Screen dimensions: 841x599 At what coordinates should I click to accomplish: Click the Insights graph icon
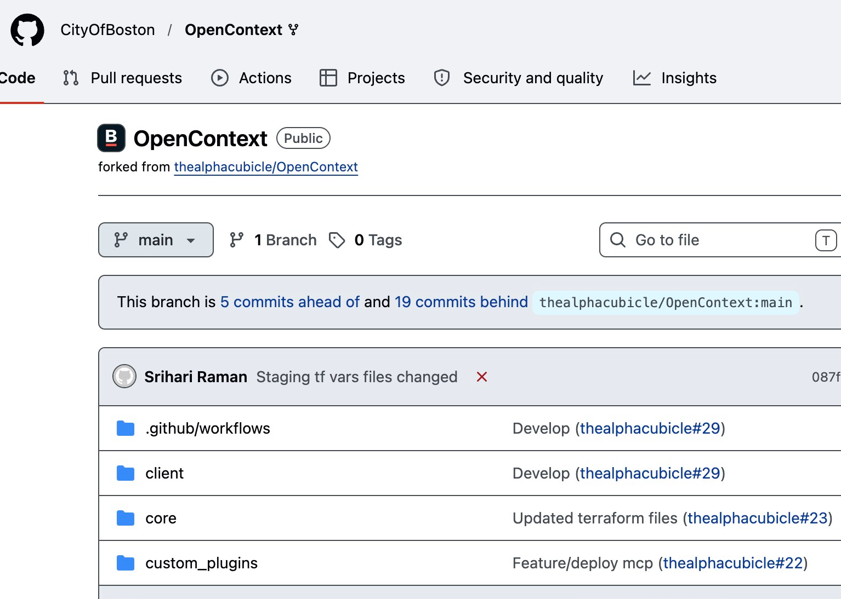(642, 78)
